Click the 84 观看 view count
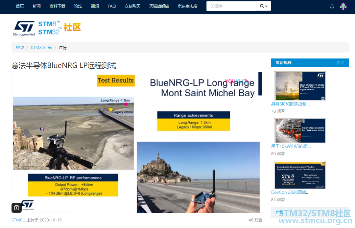 (278, 200)
